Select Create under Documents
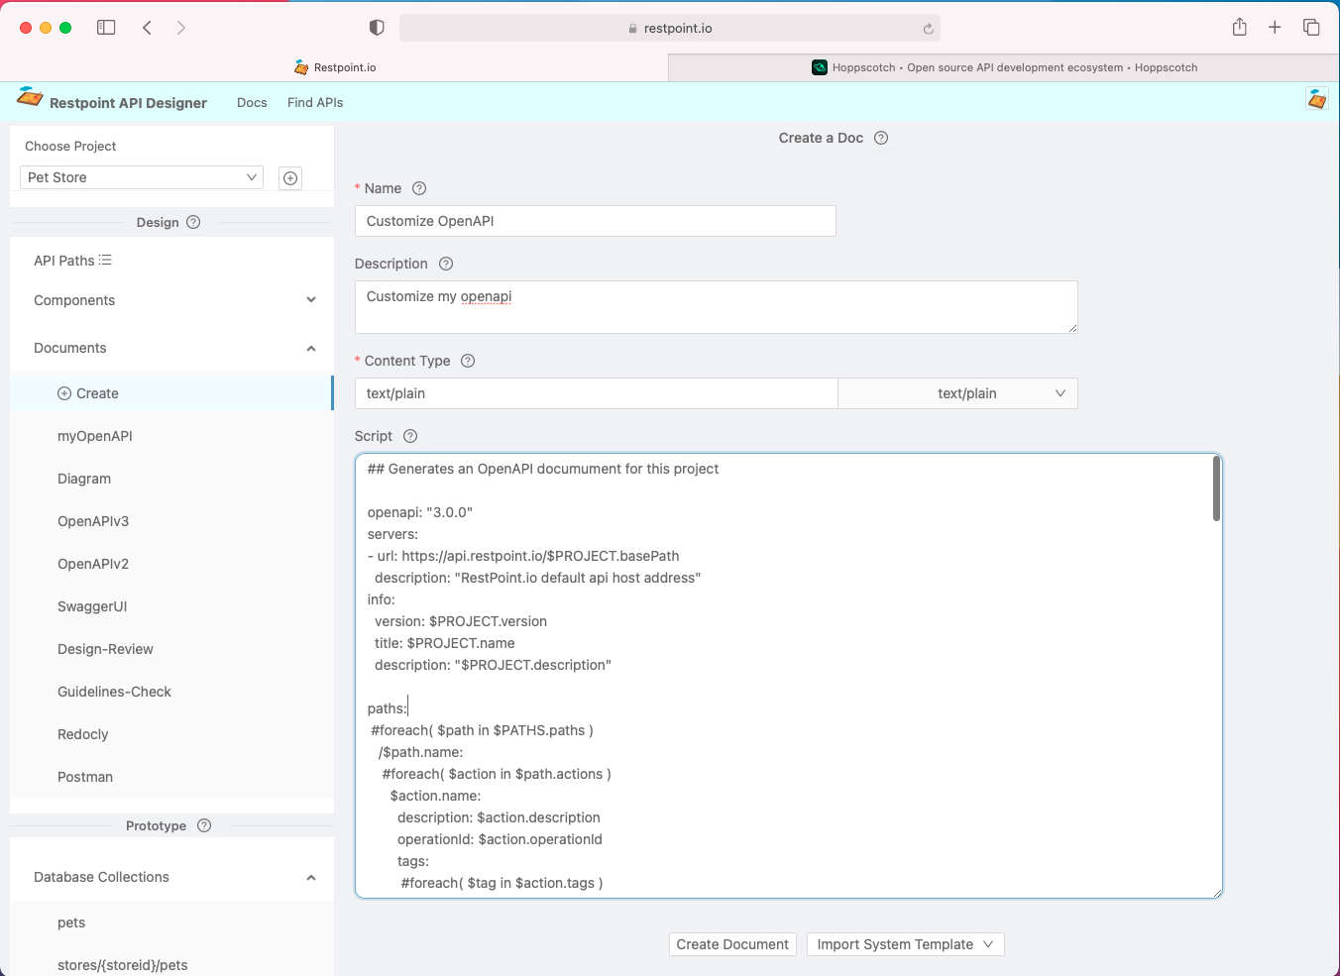This screenshot has width=1340, height=976. pyautogui.click(x=171, y=393)
